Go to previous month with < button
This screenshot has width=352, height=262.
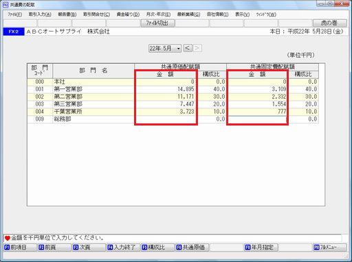pyautogui.click(x=188, y=48)
